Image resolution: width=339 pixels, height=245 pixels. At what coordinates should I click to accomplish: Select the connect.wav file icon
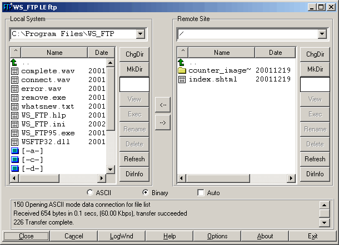click(x=14, y=80)
